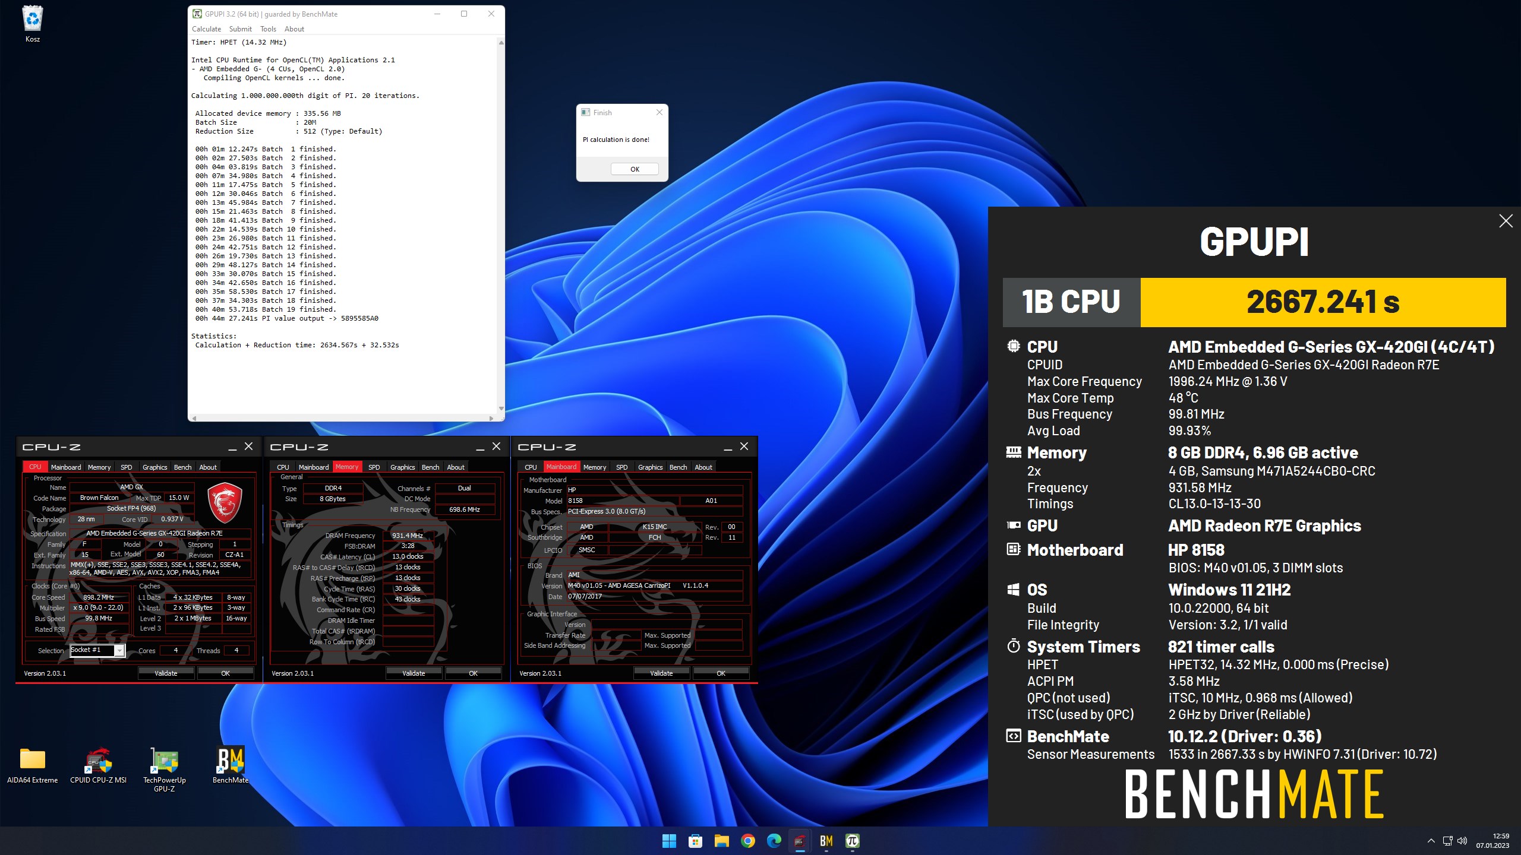
Task: Select Graphics tab in second CPU-Z window
Action: (402, 467)
